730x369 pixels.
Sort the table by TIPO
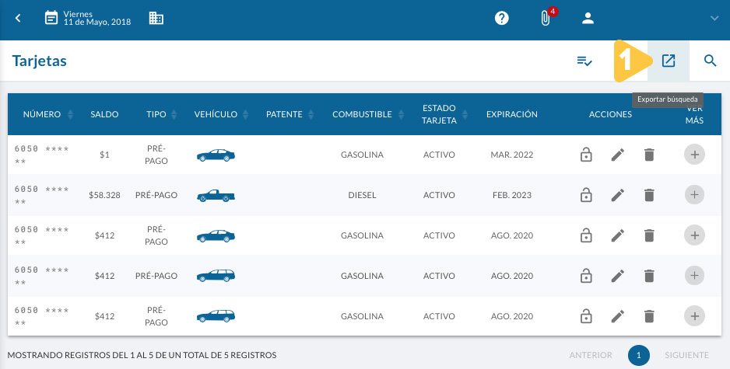pyautogui.click(x=174, y=114)
